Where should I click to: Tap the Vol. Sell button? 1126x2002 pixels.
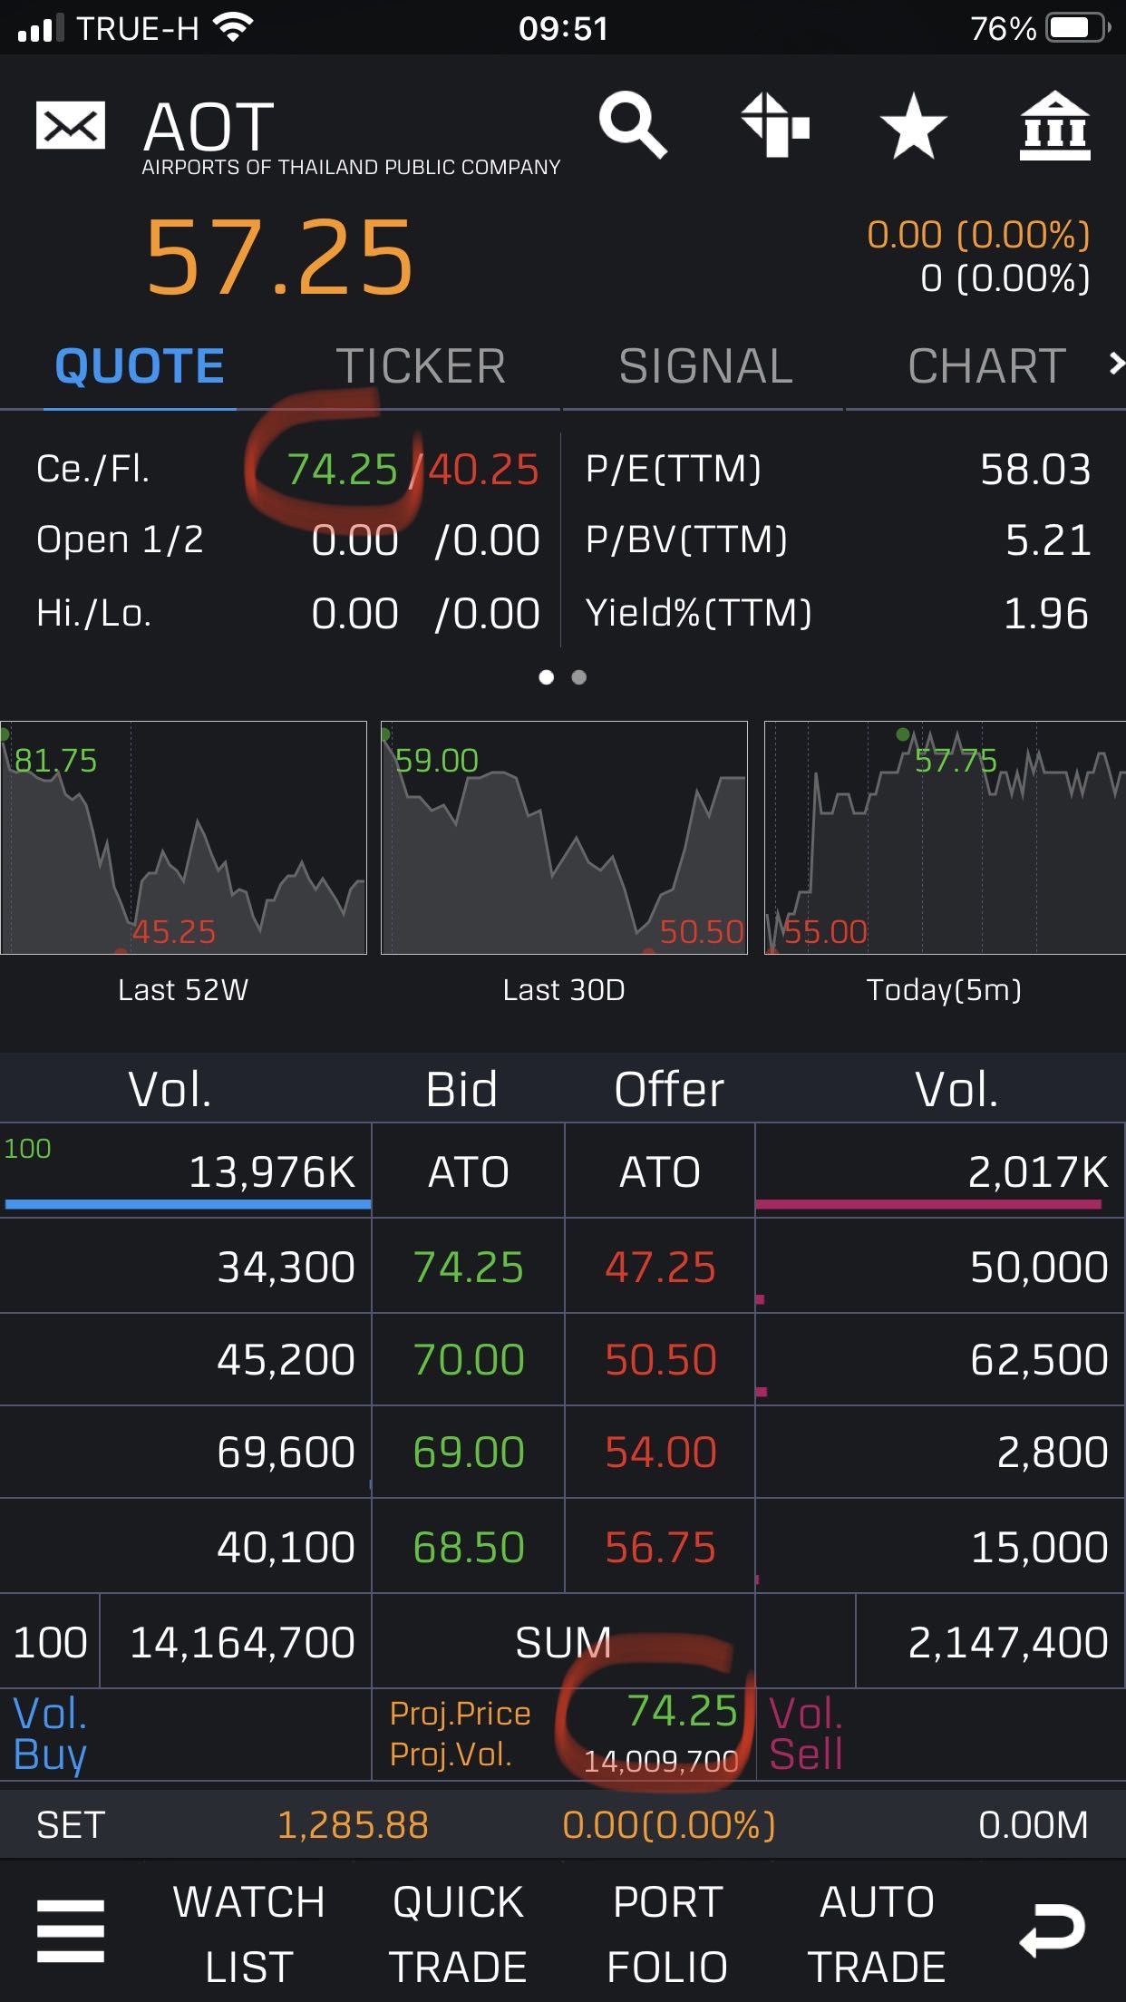point(807,1734)
